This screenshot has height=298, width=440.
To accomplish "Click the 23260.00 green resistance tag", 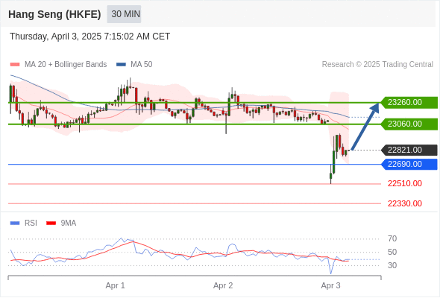I will coord(409,102).
